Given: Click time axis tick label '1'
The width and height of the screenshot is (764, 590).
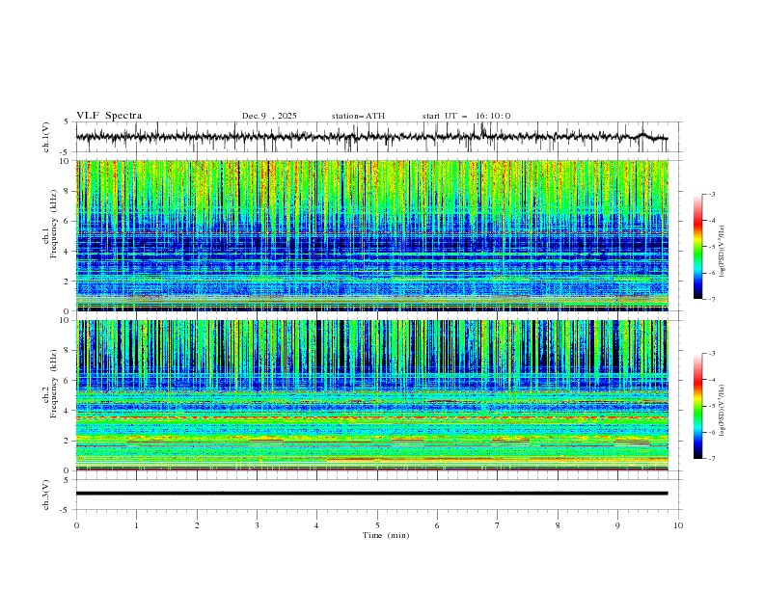Looking at the screenshot, I should 136,525.
